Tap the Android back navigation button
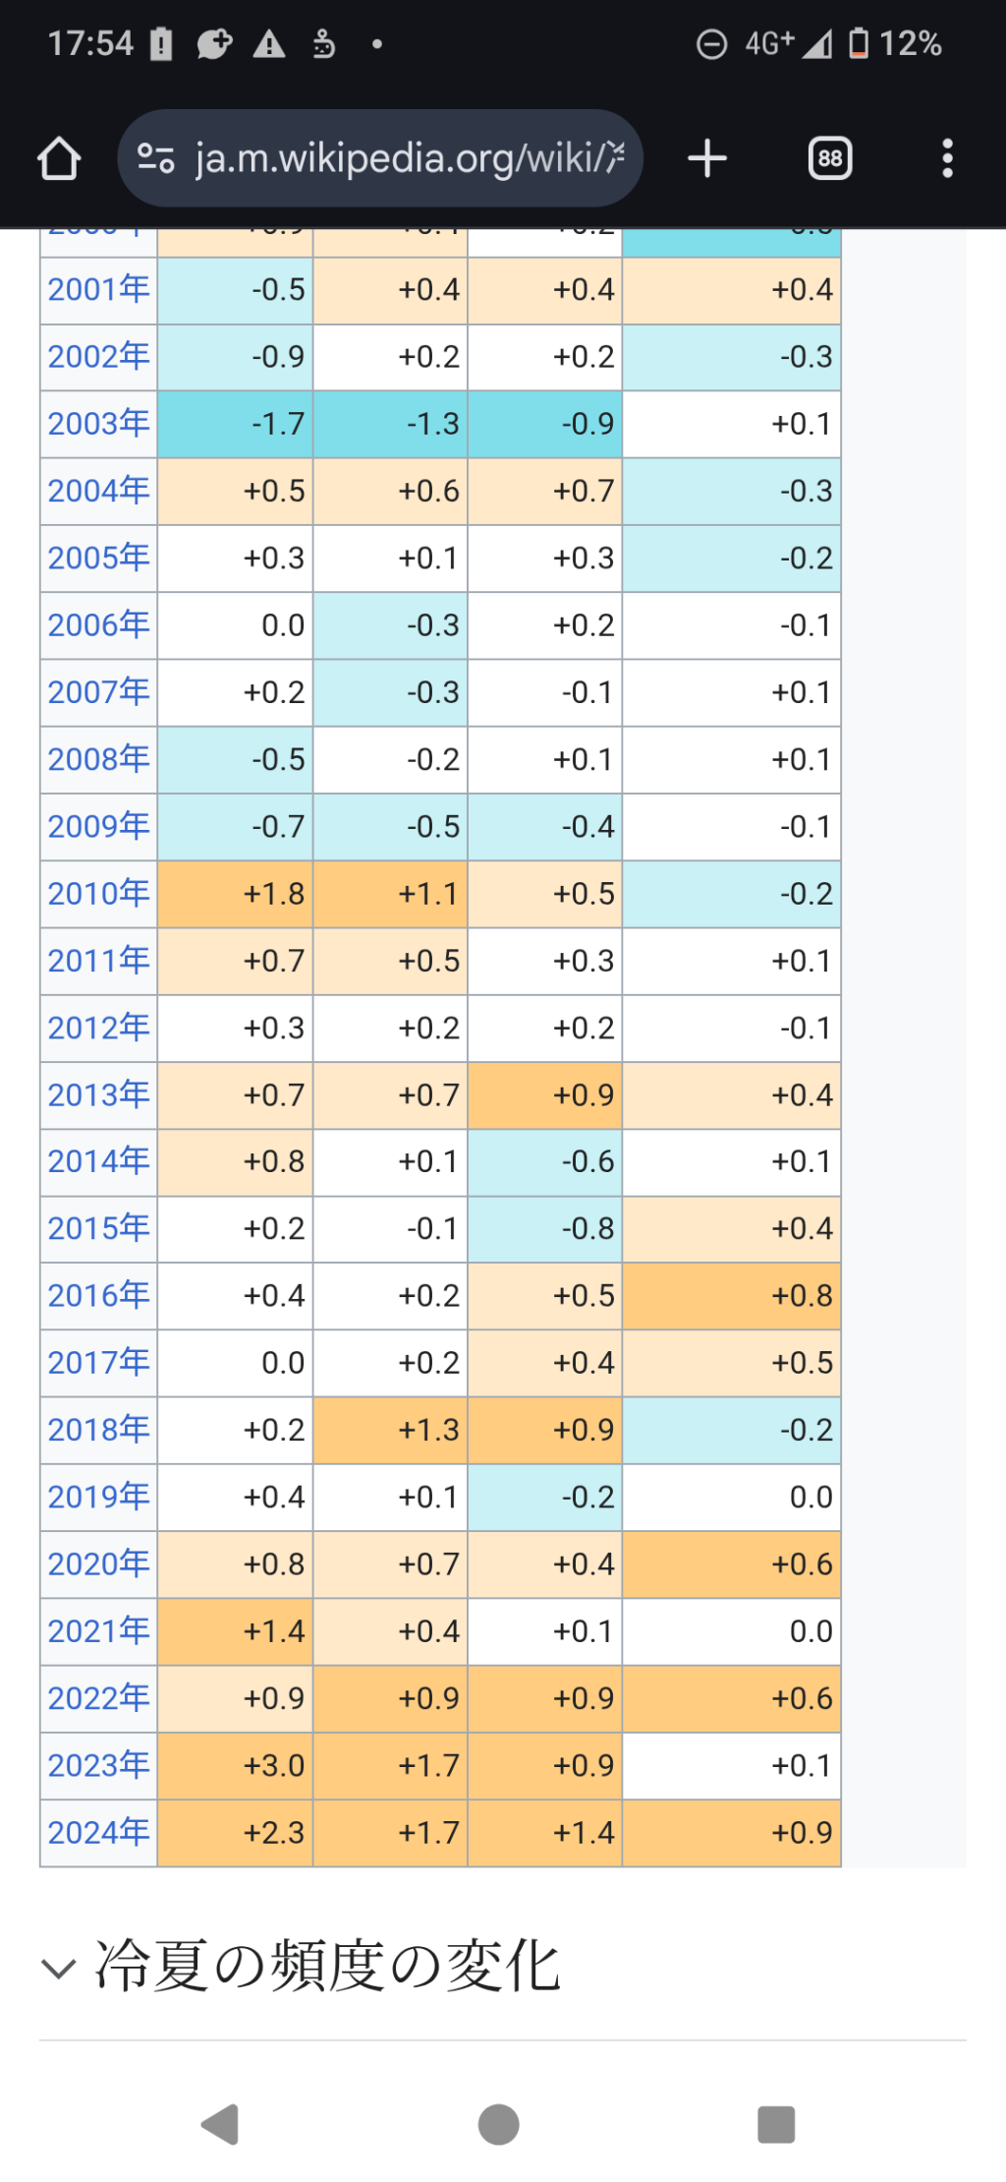 click(221, 2125)
